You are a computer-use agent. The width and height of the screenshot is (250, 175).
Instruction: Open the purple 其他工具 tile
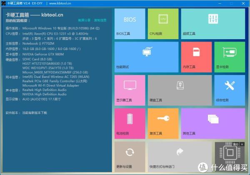point(213,124)
